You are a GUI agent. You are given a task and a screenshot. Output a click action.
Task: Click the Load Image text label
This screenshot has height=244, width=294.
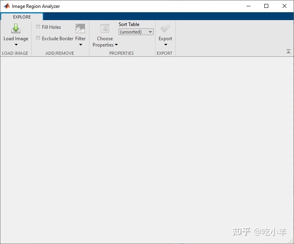coord(16,39)
